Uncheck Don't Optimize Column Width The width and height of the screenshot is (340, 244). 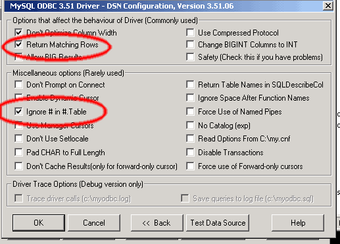(x=18, y=33)
